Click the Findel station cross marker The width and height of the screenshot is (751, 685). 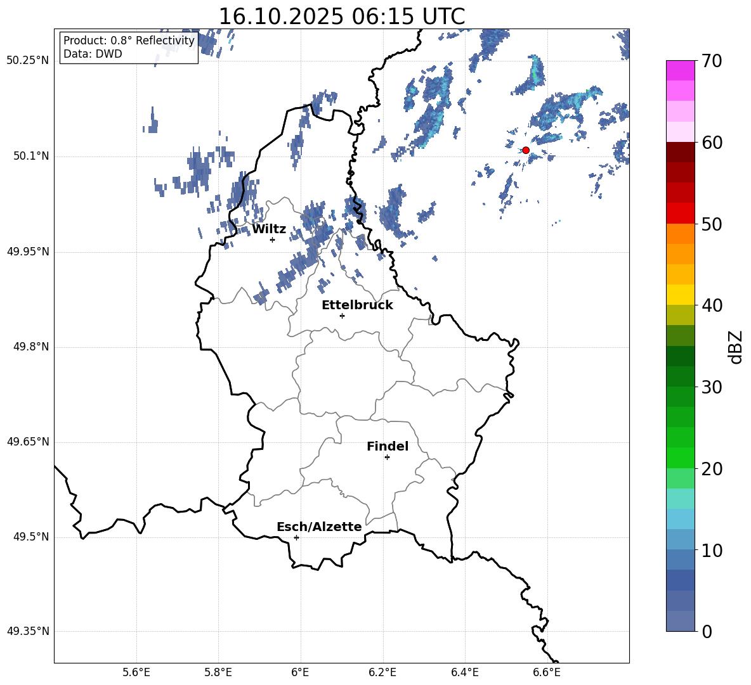point(387,458)
